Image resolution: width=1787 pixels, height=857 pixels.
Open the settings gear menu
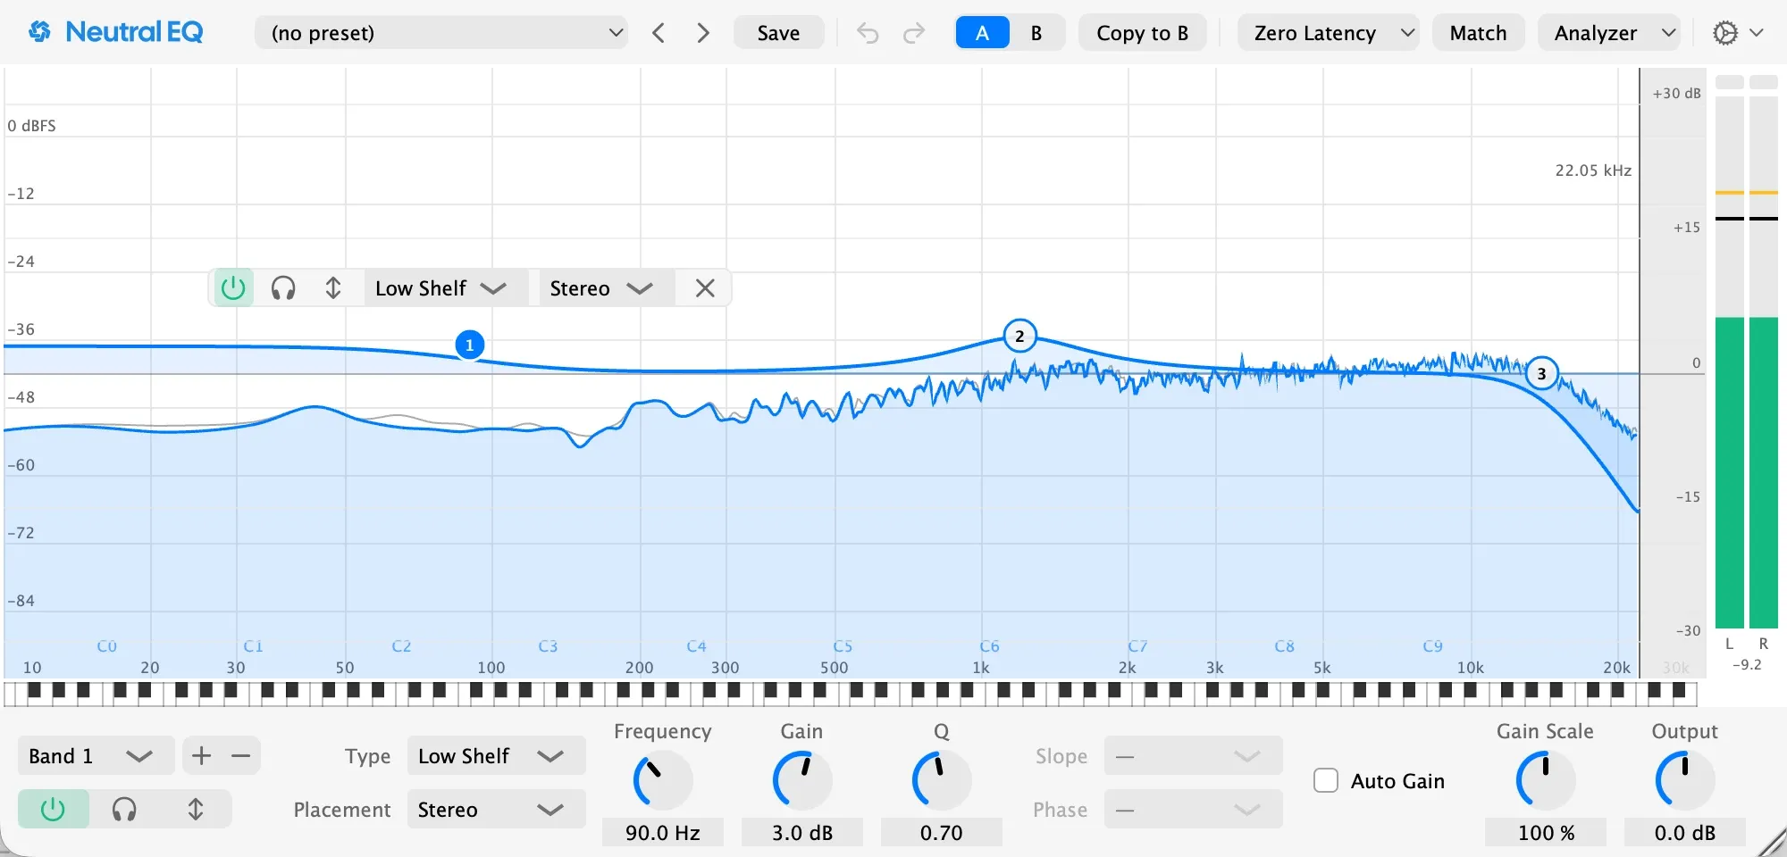pos(1737,33)
